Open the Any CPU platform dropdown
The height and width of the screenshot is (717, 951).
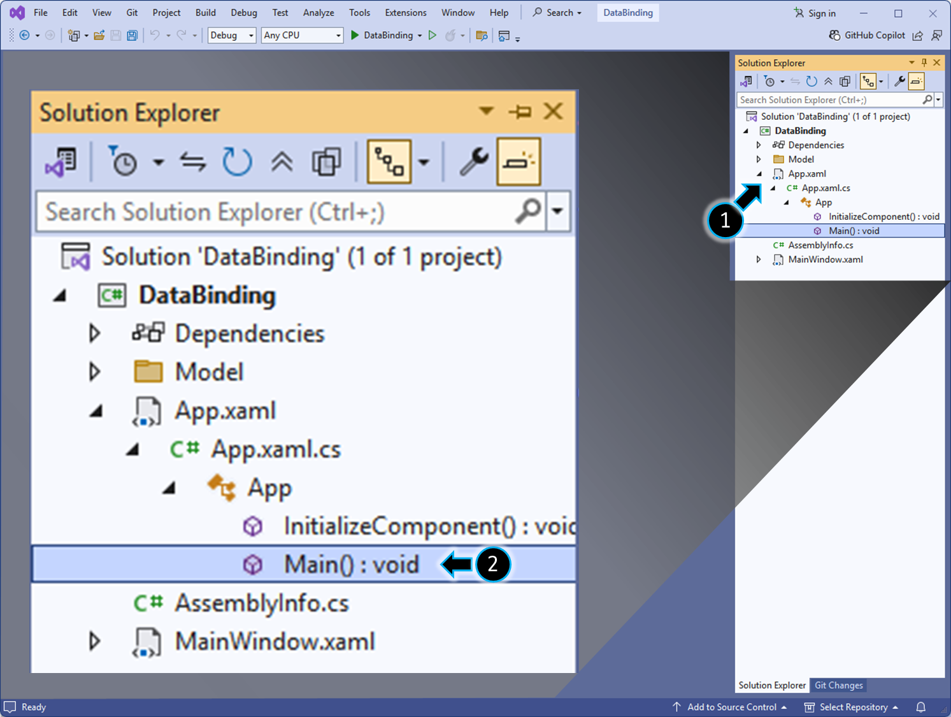pyautogui.click(x=302, y=36)
